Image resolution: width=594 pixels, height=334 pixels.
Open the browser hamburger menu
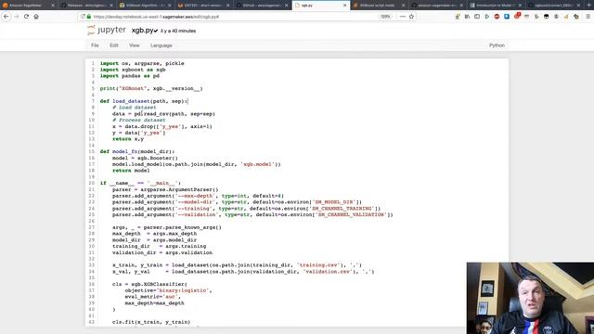(588, 17)
